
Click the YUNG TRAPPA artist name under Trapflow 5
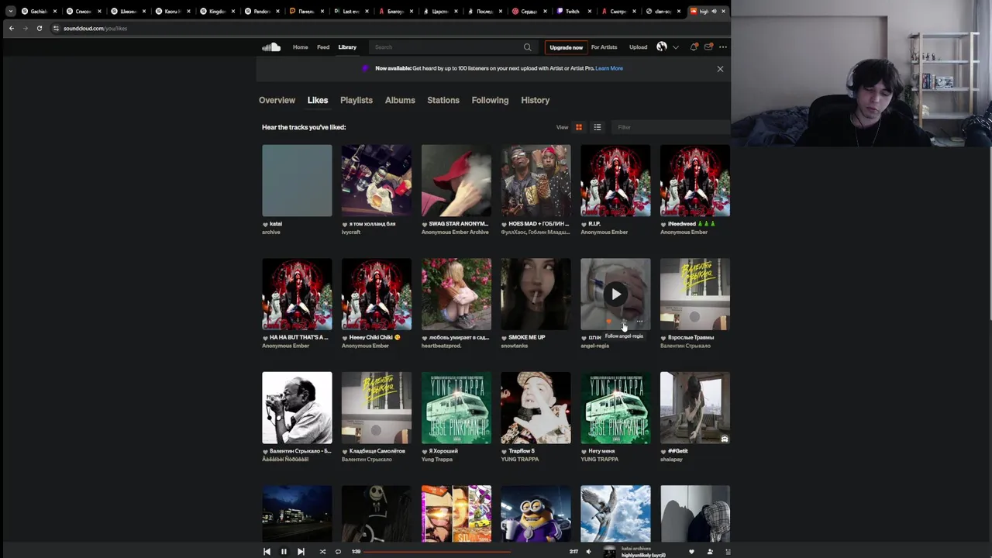519,460
